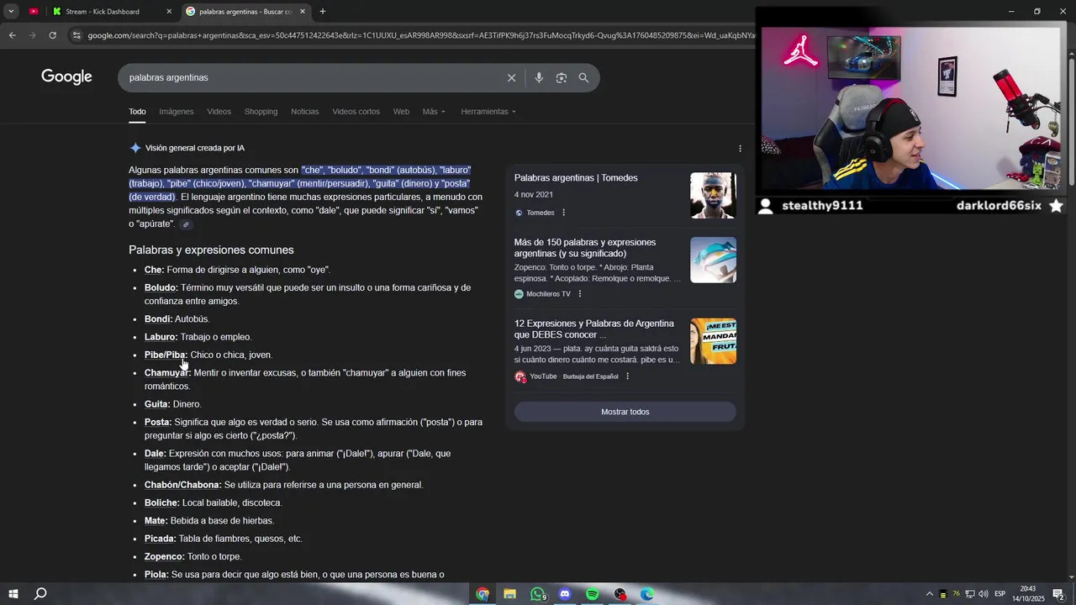This screenshot has width=1076, height=605.
Task: Select the Imágenes search tab
Action: click(x=177, y=112)
